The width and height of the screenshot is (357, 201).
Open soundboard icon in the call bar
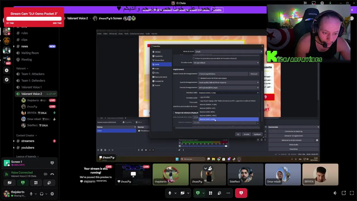pyautogui.click(x=219, y=193)
